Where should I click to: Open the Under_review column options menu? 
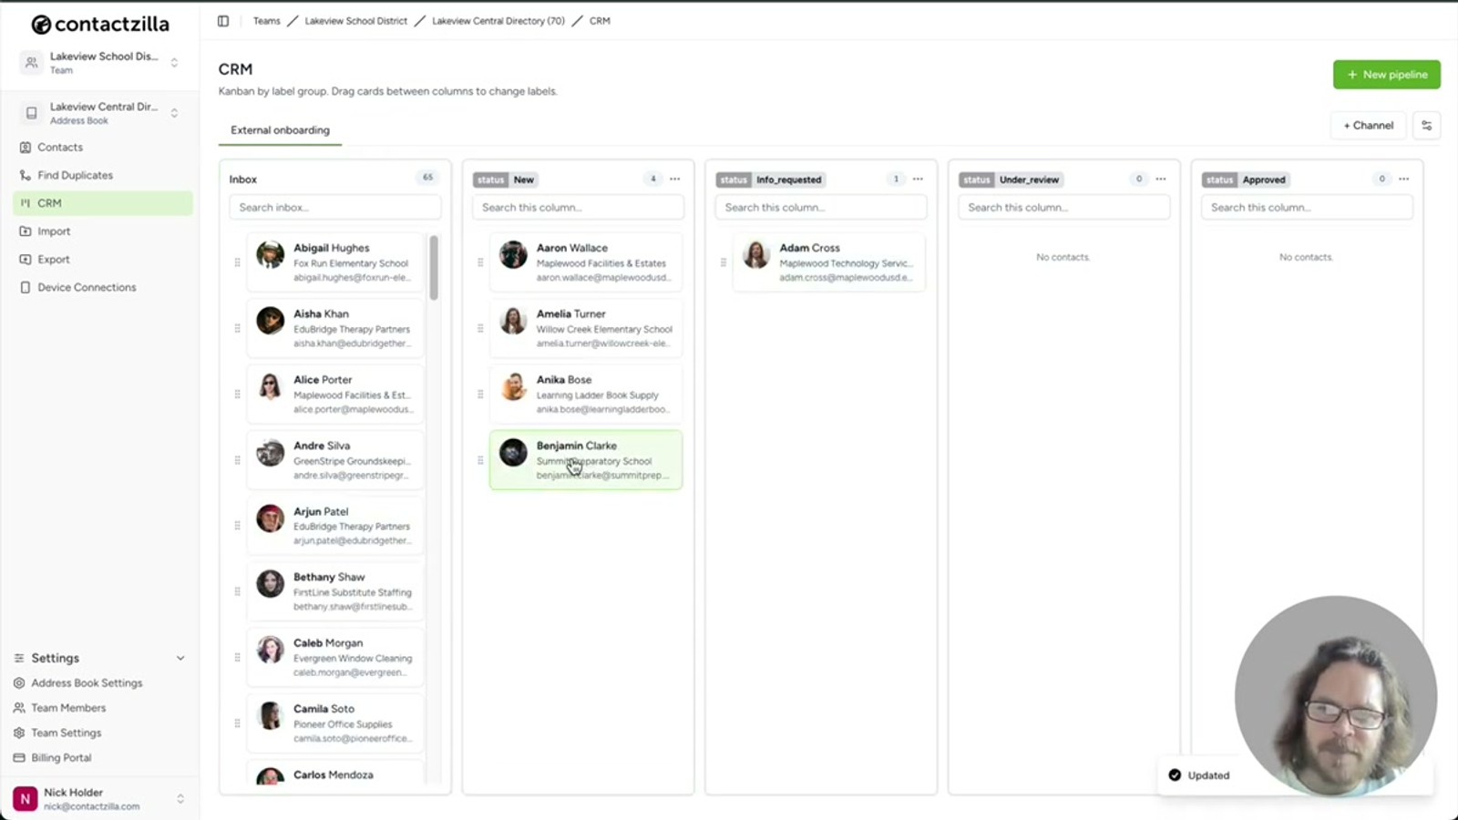point(1161,179)
